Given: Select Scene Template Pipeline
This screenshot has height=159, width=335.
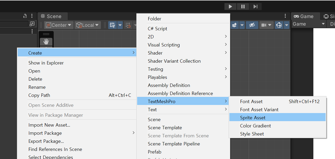Looking at the screenshot, I should coord(184,144).
